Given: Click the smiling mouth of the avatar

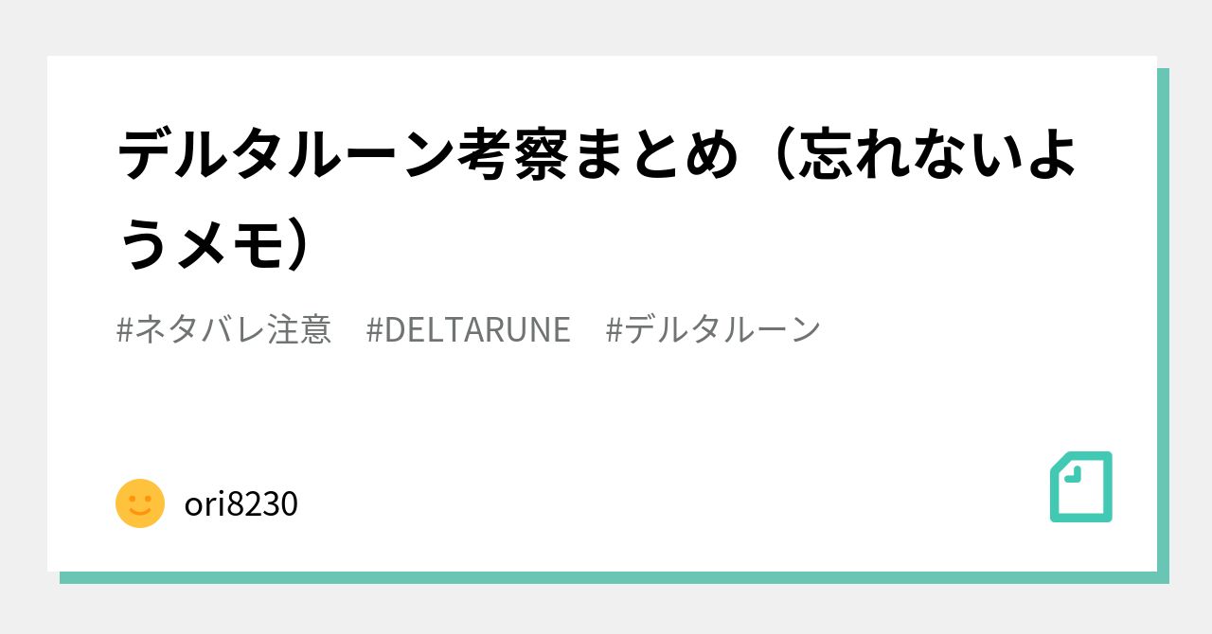Looking at the screenshot, I should point(140,513).
